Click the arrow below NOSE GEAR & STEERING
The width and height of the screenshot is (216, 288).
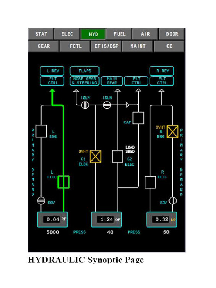[76, 91]
